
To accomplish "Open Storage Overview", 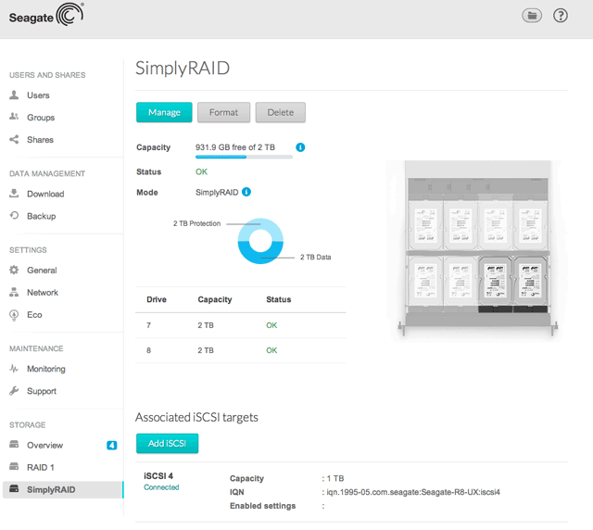I will click(x=44, y=446).
